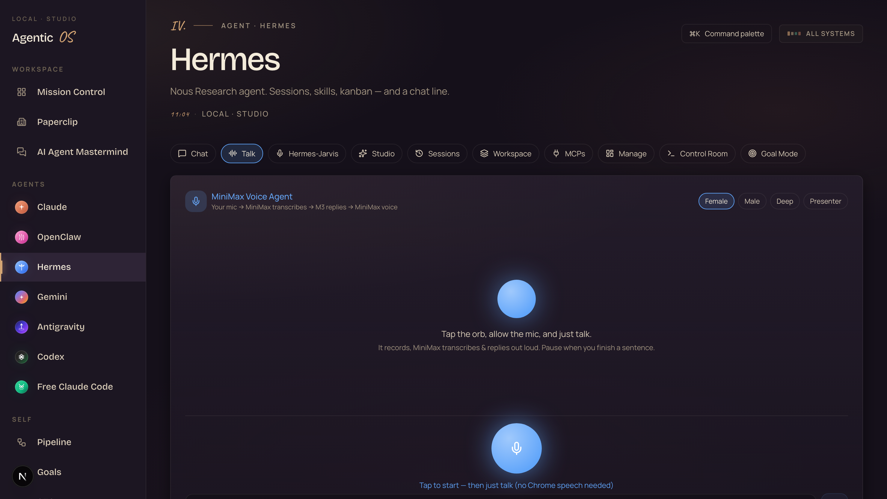Screen dimensions: 887x499
Task: Click the plug icon on MCPs
Action: 556,153
